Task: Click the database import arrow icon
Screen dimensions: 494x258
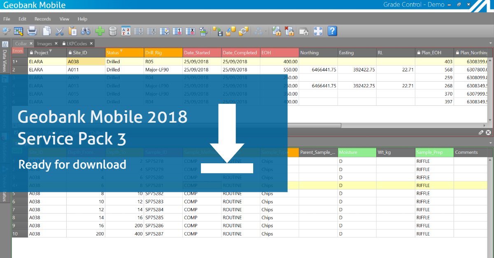Action: (231, 31)
